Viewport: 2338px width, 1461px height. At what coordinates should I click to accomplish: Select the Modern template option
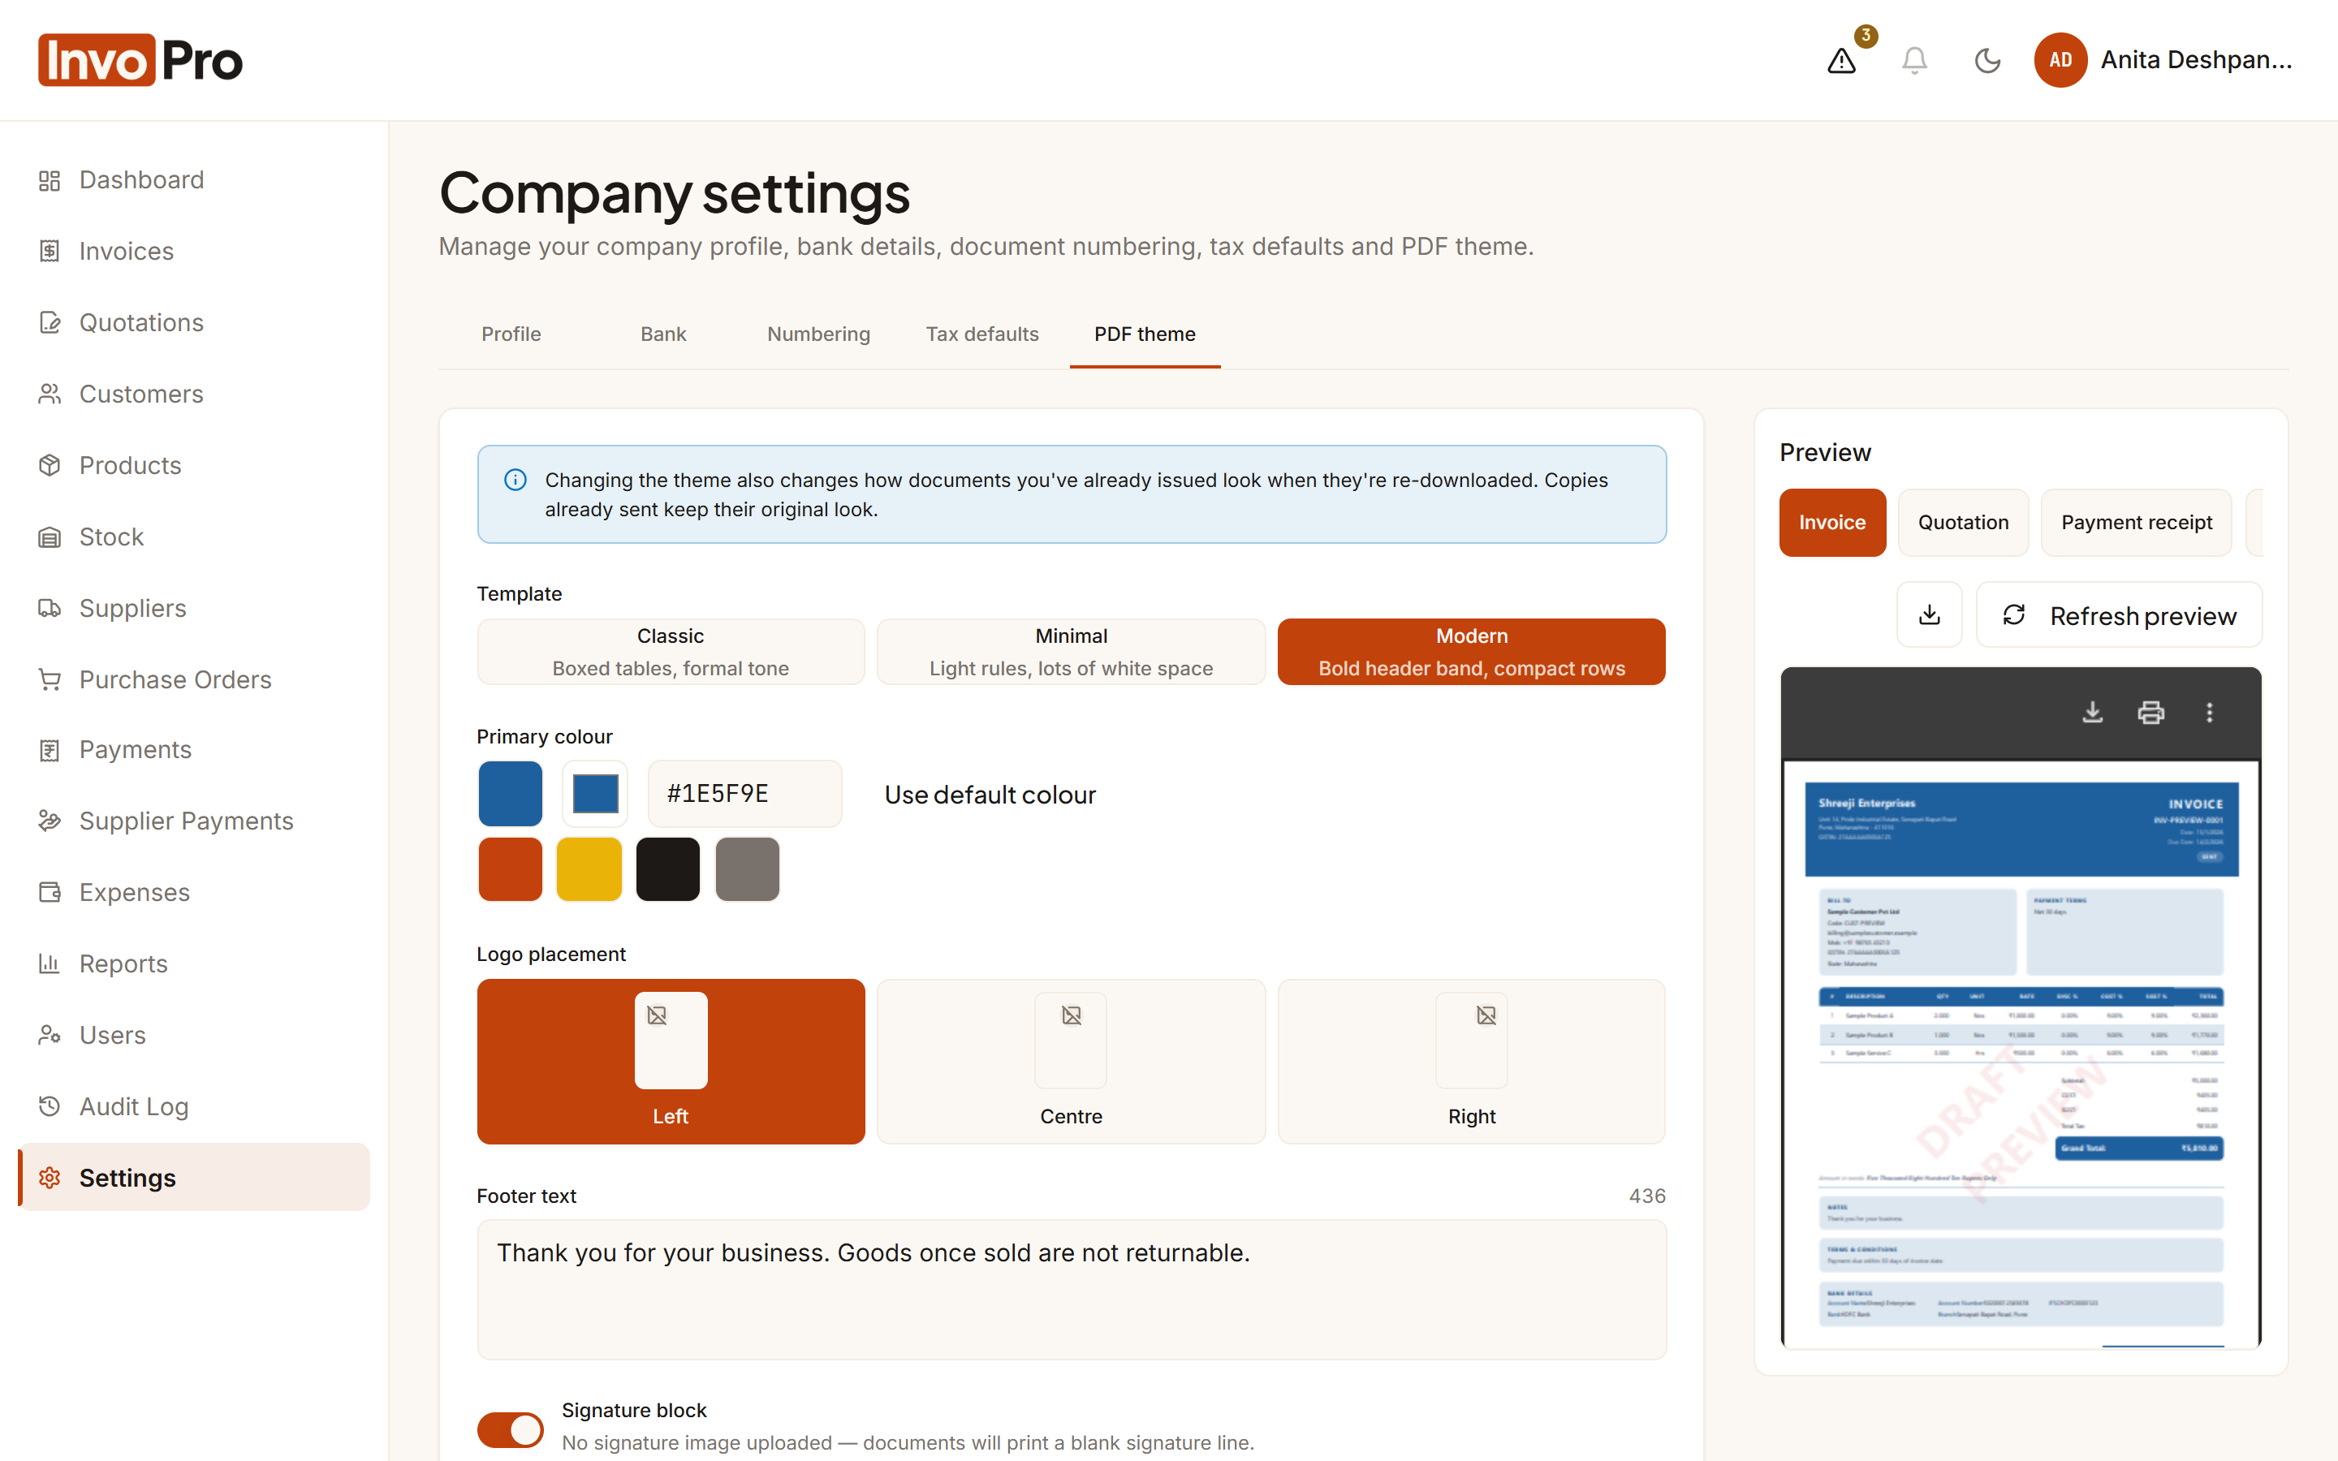pyautogui.click(x=1471, y=653)
